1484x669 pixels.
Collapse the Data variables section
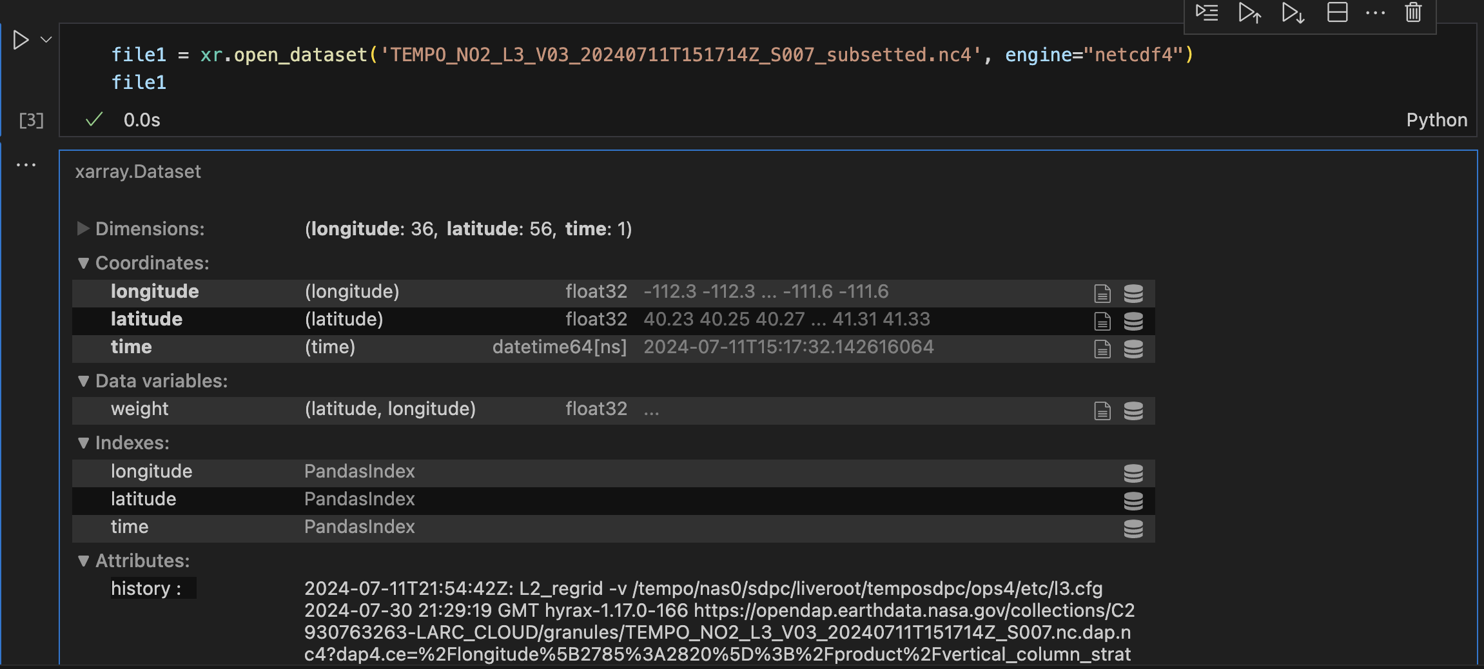[83, 381]
